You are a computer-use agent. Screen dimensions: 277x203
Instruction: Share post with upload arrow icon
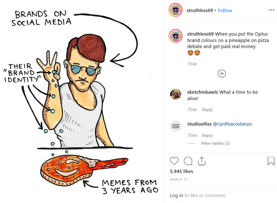click(202, 161)
